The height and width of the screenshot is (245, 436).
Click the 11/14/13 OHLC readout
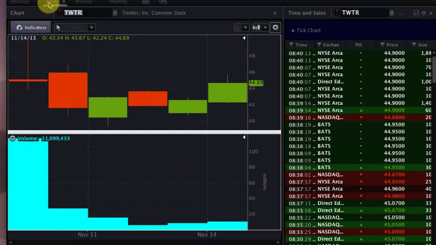[x=70, y=38]
